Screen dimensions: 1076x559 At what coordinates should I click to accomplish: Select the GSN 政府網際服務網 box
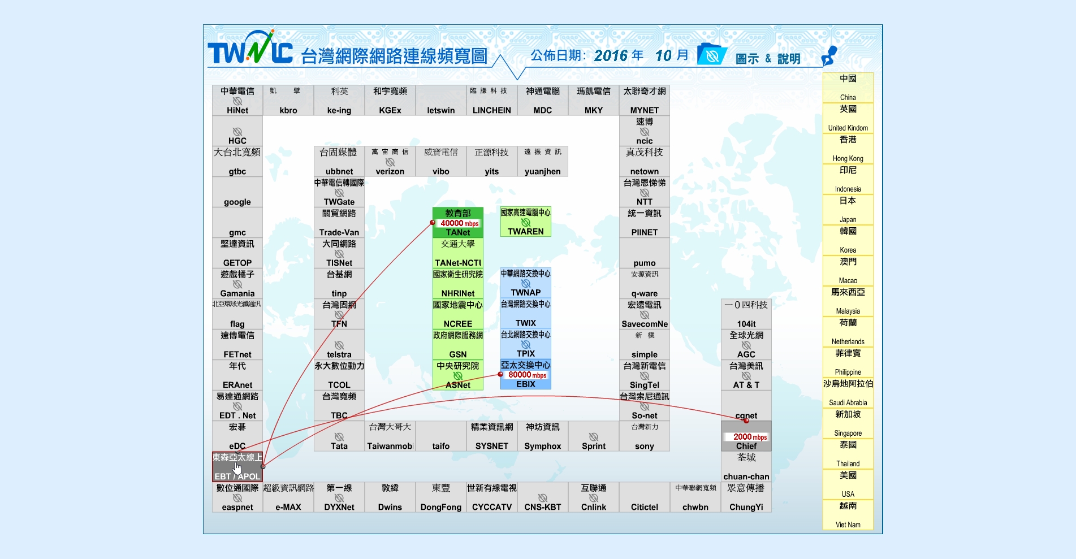[x=458, y=345]
